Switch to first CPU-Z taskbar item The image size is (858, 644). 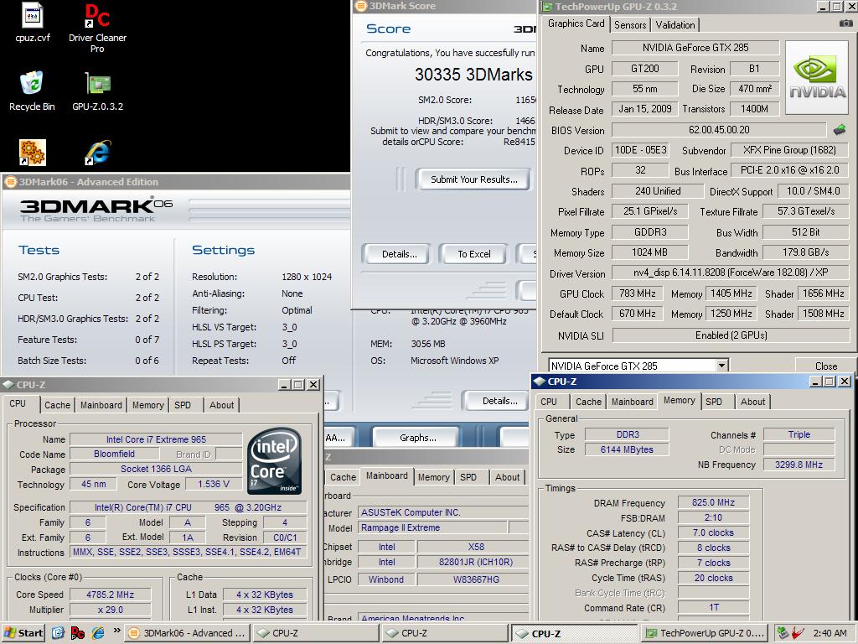pyautogui.click(x=316, y=633)
